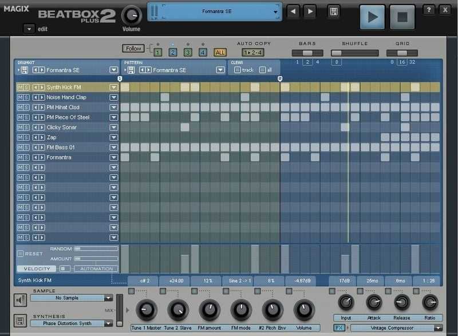Screen dimensions: 458x336
Task: Mute the Zap track
Action: tap(20, 137)
